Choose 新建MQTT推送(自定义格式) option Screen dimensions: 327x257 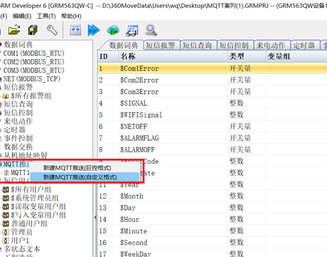[80, 177]
